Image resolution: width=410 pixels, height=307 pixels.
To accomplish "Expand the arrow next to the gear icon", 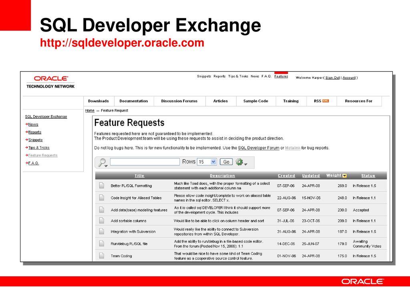I will point(245,164).
